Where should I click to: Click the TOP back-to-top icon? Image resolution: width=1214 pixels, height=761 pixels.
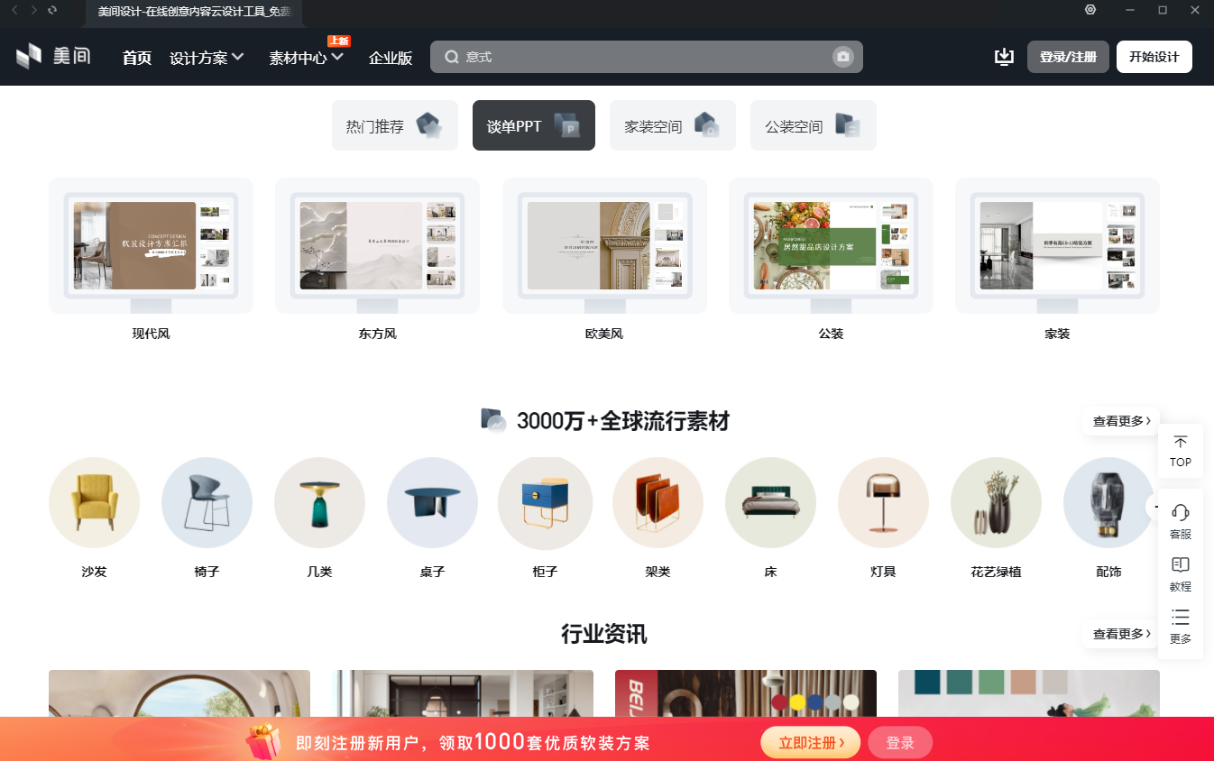pyautogui.click(x=1180, y=450)
